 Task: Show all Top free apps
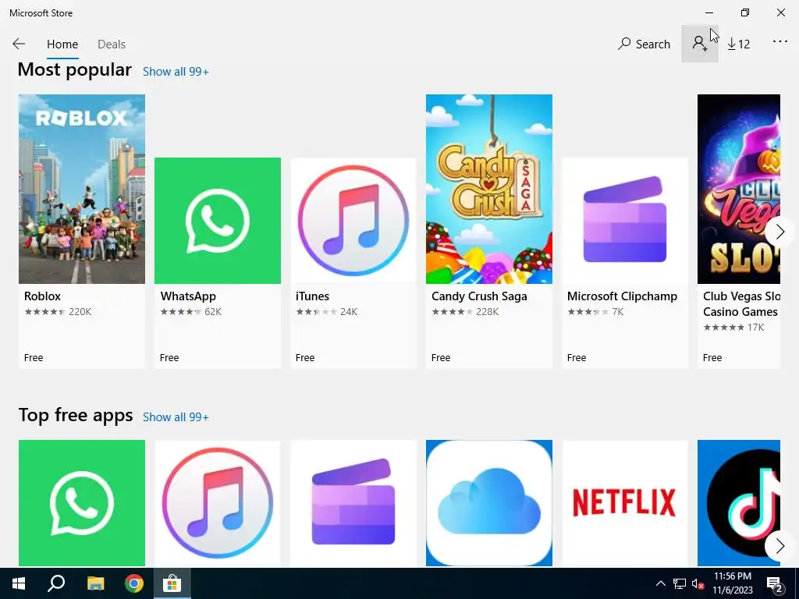click(x=176, y=417)
